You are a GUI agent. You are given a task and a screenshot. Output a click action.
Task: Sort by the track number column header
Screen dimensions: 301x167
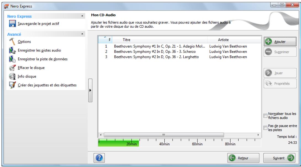105,40
